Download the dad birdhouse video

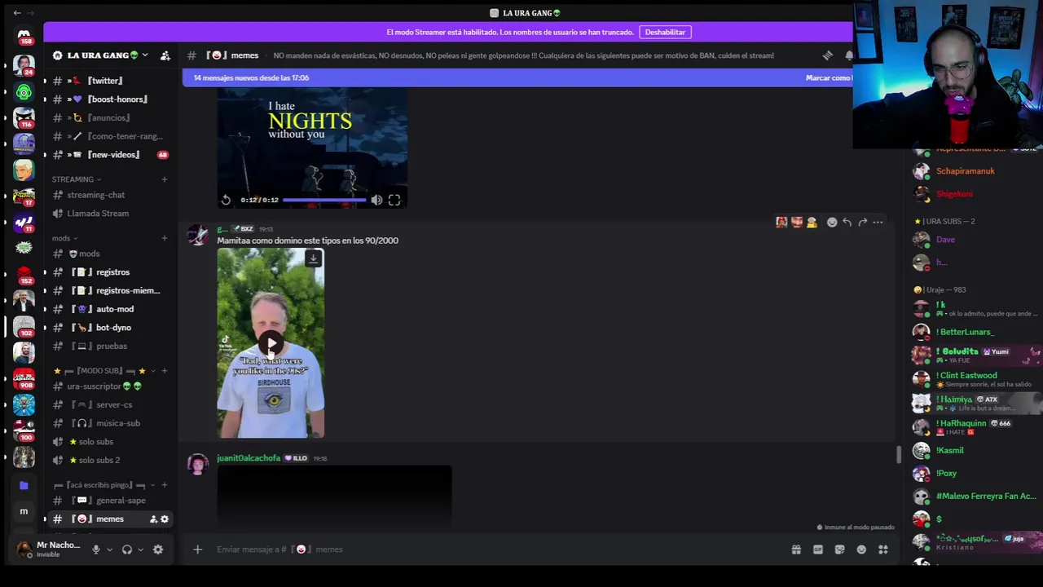[313, 259]
